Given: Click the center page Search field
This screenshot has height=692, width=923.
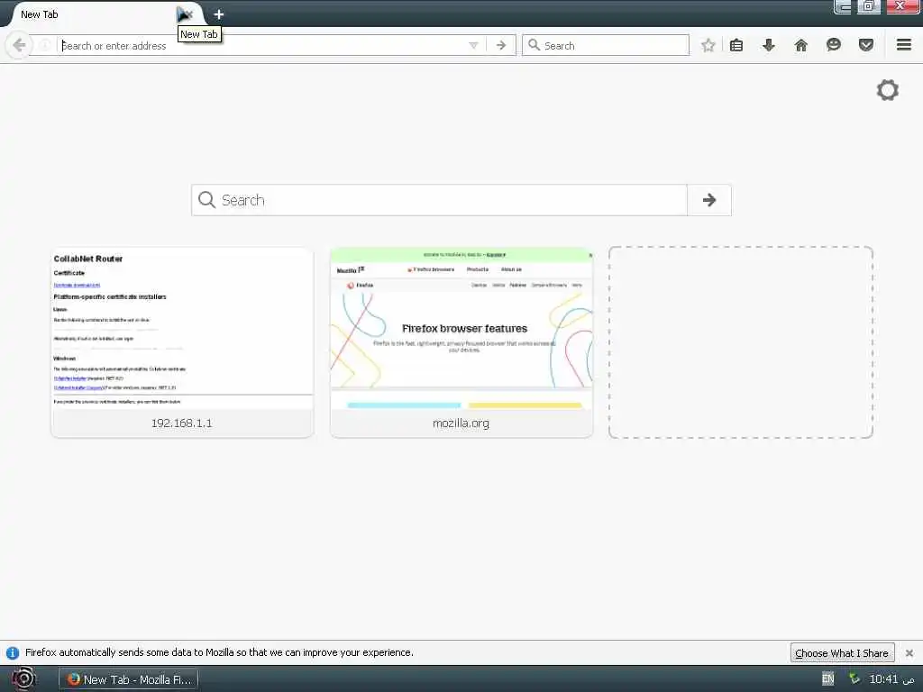Looking at the screenshot, I should pos(439,200).
